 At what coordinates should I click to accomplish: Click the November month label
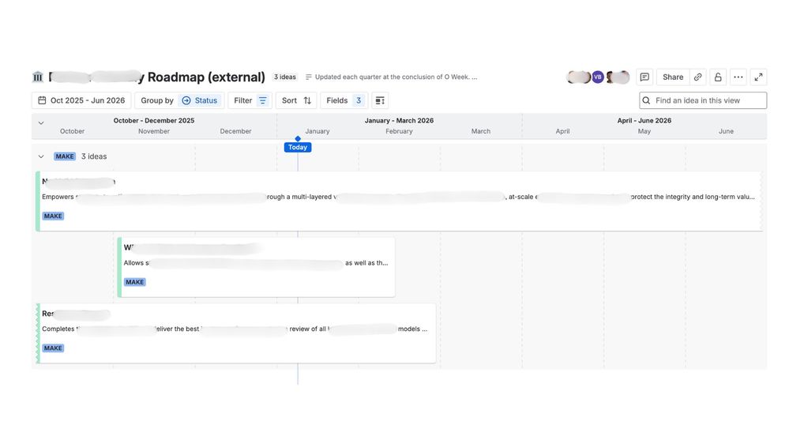154,131
